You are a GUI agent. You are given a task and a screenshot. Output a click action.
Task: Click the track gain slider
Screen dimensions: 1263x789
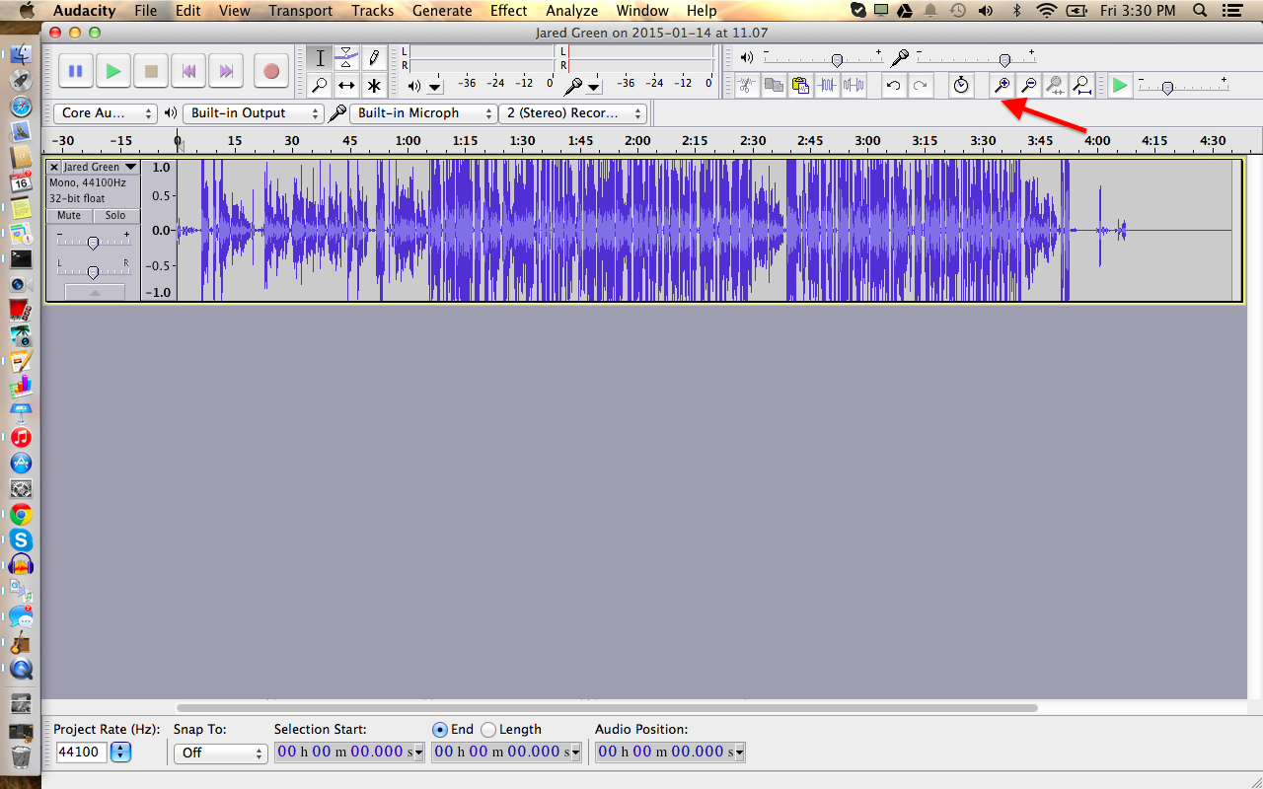point(93,243)
